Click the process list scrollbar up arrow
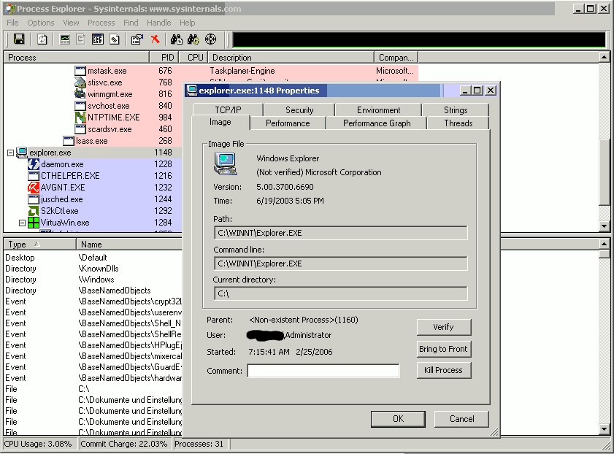614x454 pixels. click(x=605, y=58)
